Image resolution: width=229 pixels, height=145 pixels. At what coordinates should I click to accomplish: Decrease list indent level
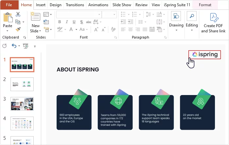point(123,22)
